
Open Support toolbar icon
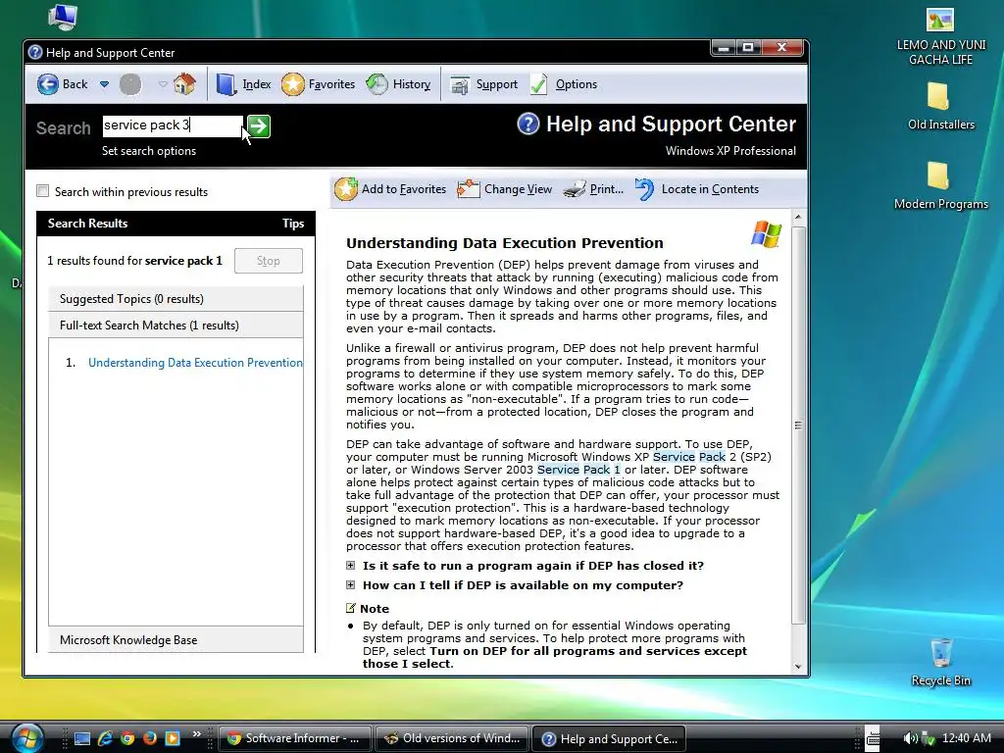(460, 84)
